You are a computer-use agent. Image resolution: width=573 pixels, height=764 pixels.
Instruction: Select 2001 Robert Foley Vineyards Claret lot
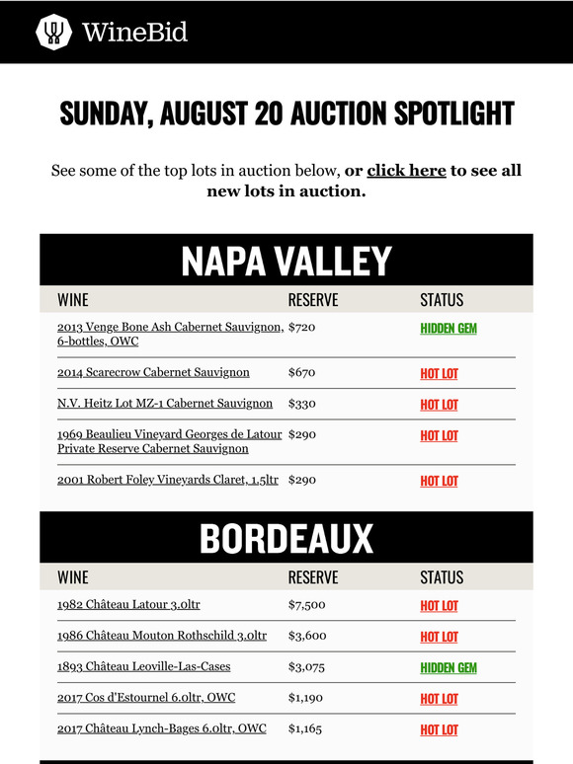pos(168,480)
